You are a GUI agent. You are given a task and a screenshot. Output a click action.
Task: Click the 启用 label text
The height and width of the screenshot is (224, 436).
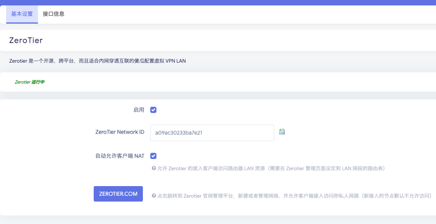[139, 110]
